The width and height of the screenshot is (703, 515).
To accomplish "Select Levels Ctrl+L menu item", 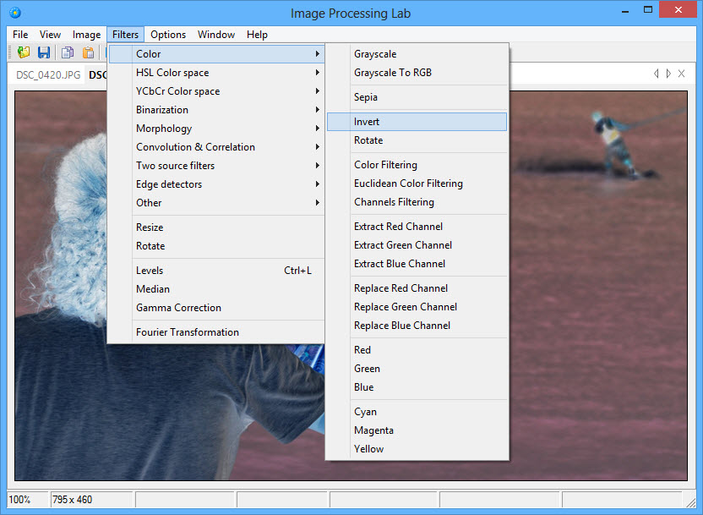I will coord(216,271).
